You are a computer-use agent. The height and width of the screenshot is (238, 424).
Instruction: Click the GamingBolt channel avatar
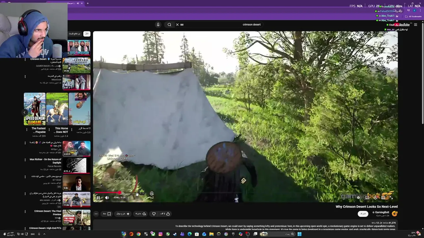pos(395,214)
